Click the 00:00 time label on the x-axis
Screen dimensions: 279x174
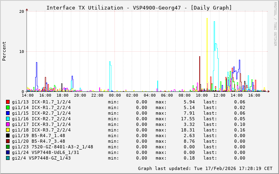click(x=115, y=95)
